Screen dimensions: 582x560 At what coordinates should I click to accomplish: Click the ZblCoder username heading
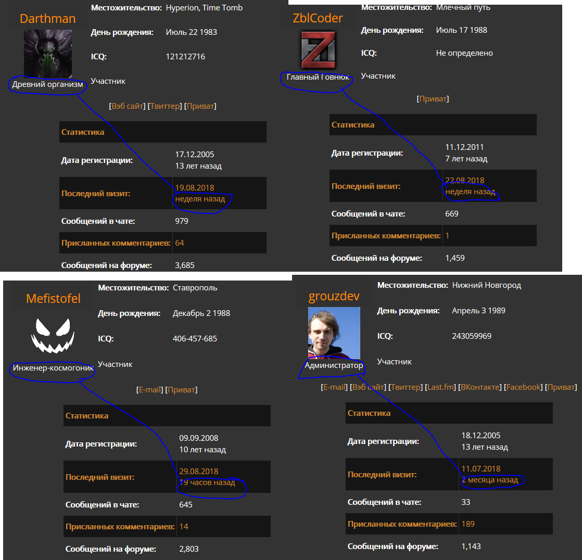click(x=318, y=18)
